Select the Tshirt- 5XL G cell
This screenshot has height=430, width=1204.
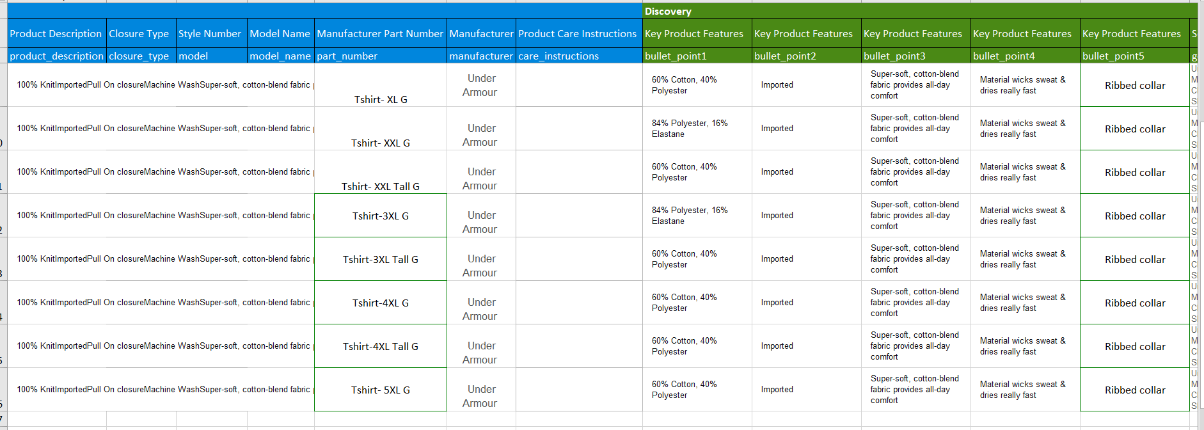point(381,390)
